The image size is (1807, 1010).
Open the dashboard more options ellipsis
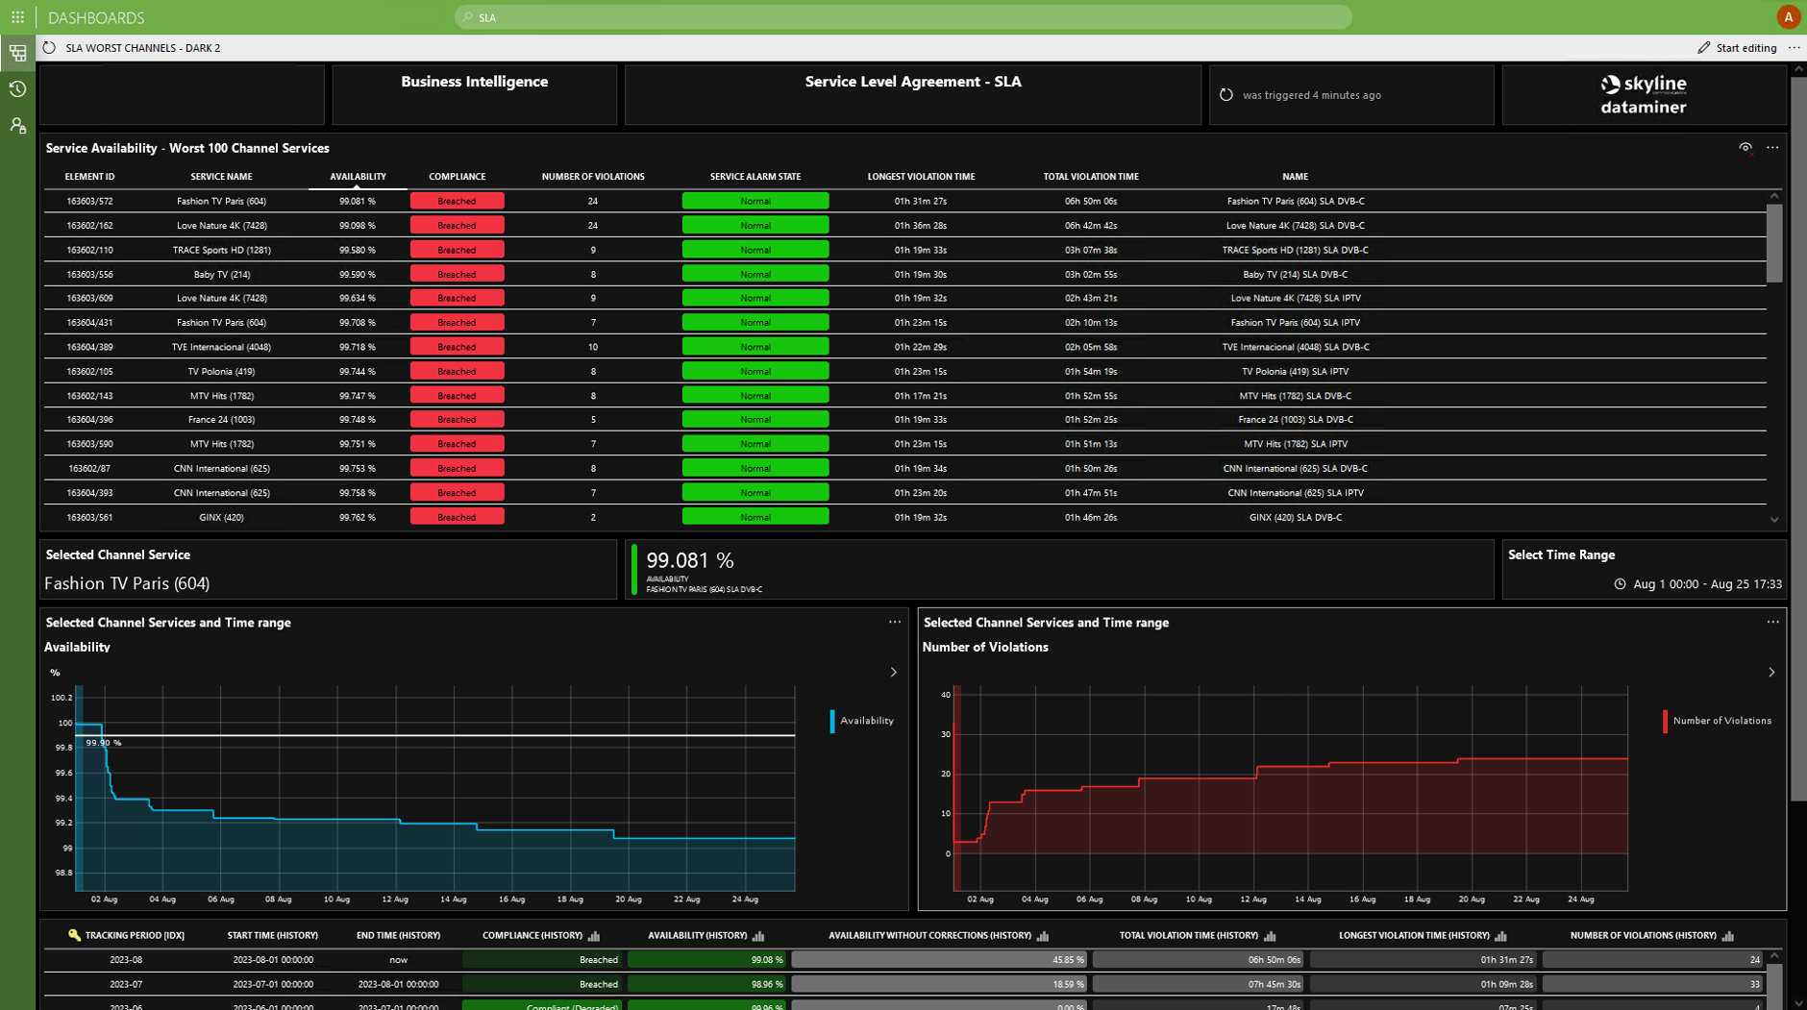pyautogui.click(x=1794, y=48)
